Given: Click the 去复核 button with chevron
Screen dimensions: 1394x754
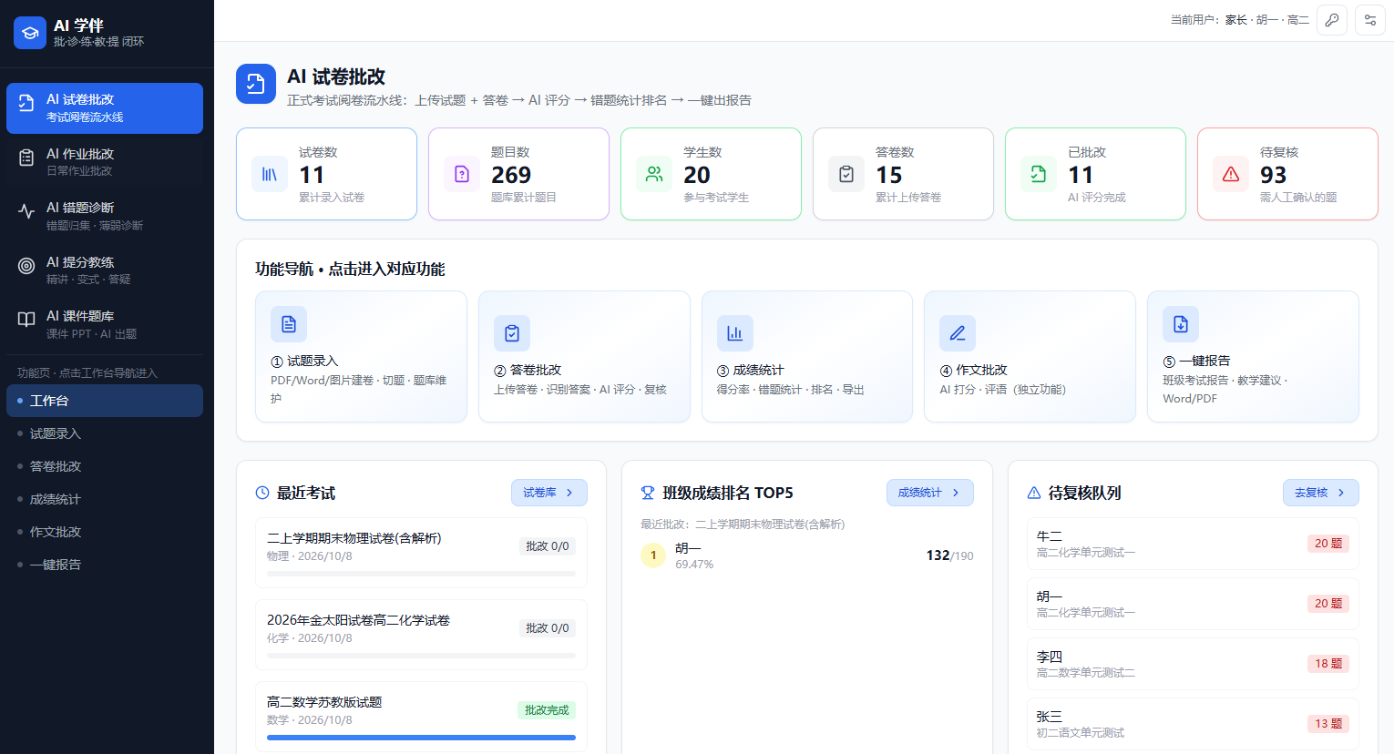Looking at the screenshot, I should [x=1321, y=493].
